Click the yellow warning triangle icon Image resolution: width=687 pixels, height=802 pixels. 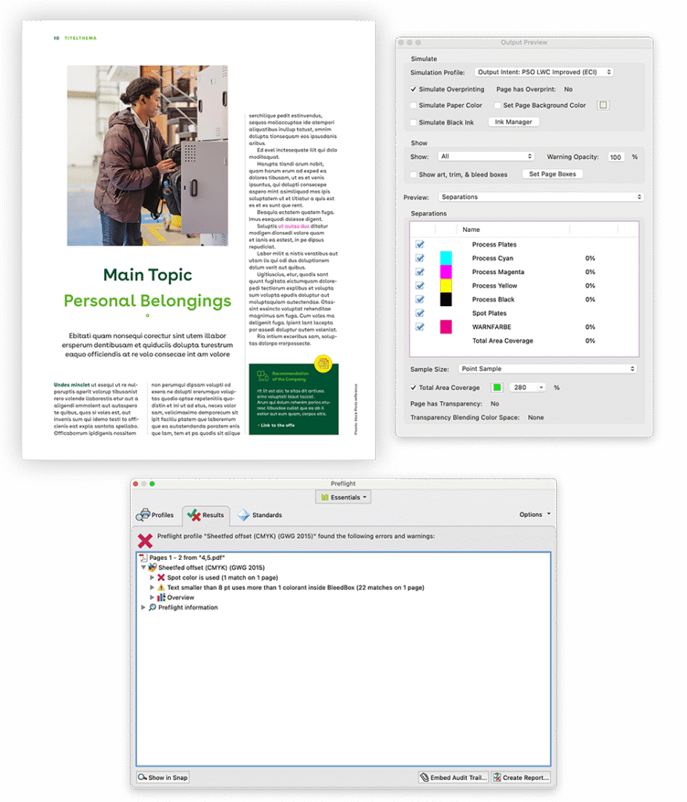point(161,587)
